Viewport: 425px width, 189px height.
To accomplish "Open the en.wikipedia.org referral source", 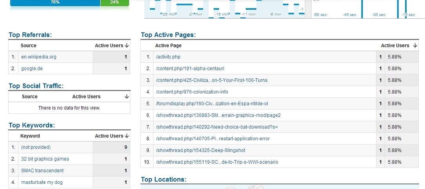I will [39, 57].
